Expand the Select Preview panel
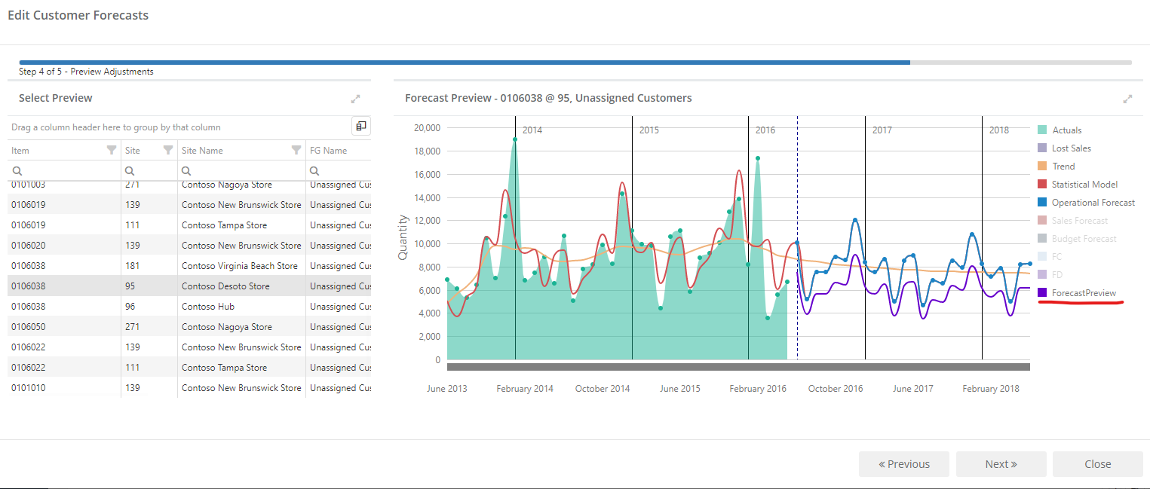The image size is (1150, 489). click(x=356, y=99)
